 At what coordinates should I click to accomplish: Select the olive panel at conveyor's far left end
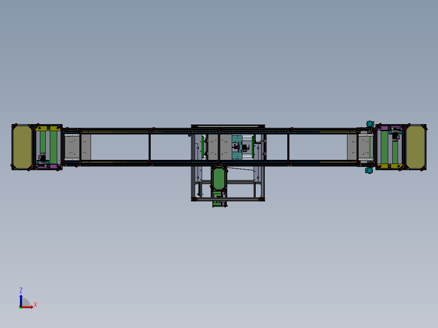point(22,147)
